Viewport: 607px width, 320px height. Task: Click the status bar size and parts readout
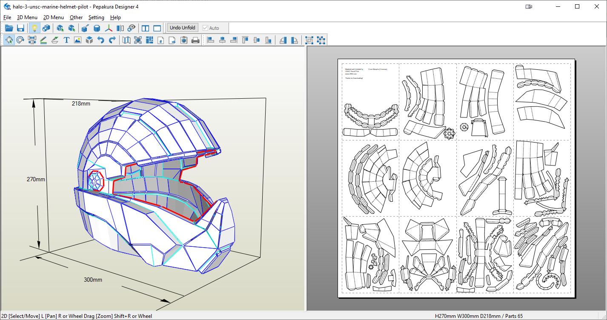[x=479, y=316]
